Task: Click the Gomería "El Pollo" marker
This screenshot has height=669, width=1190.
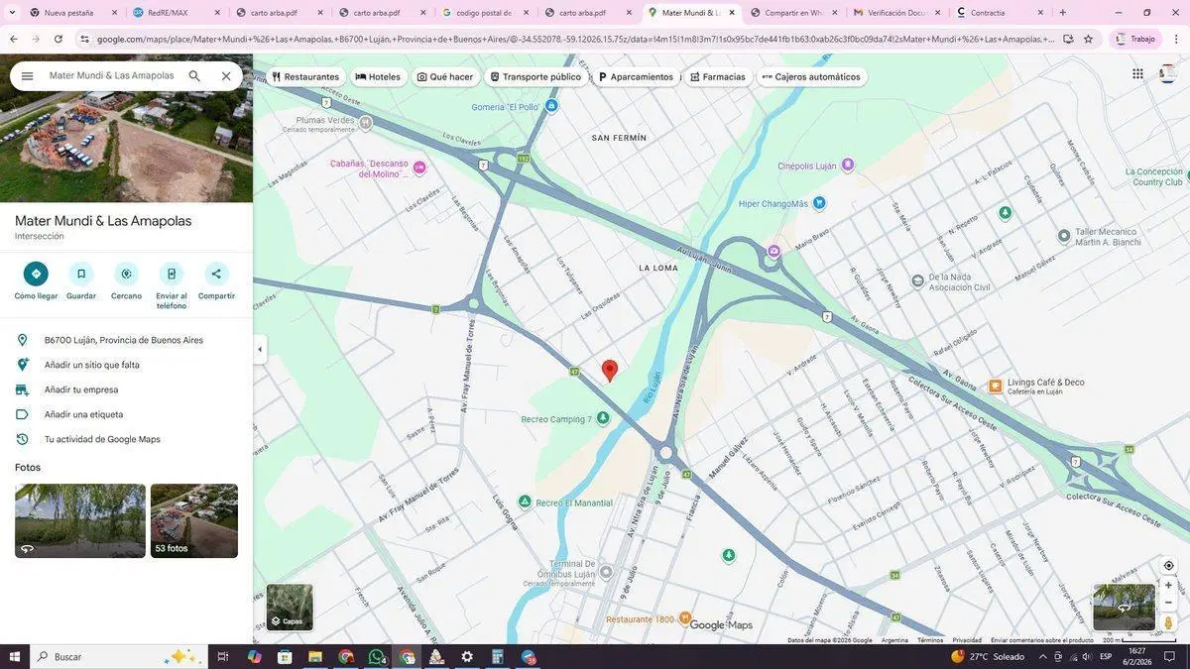Action: [x=551, y=106]
